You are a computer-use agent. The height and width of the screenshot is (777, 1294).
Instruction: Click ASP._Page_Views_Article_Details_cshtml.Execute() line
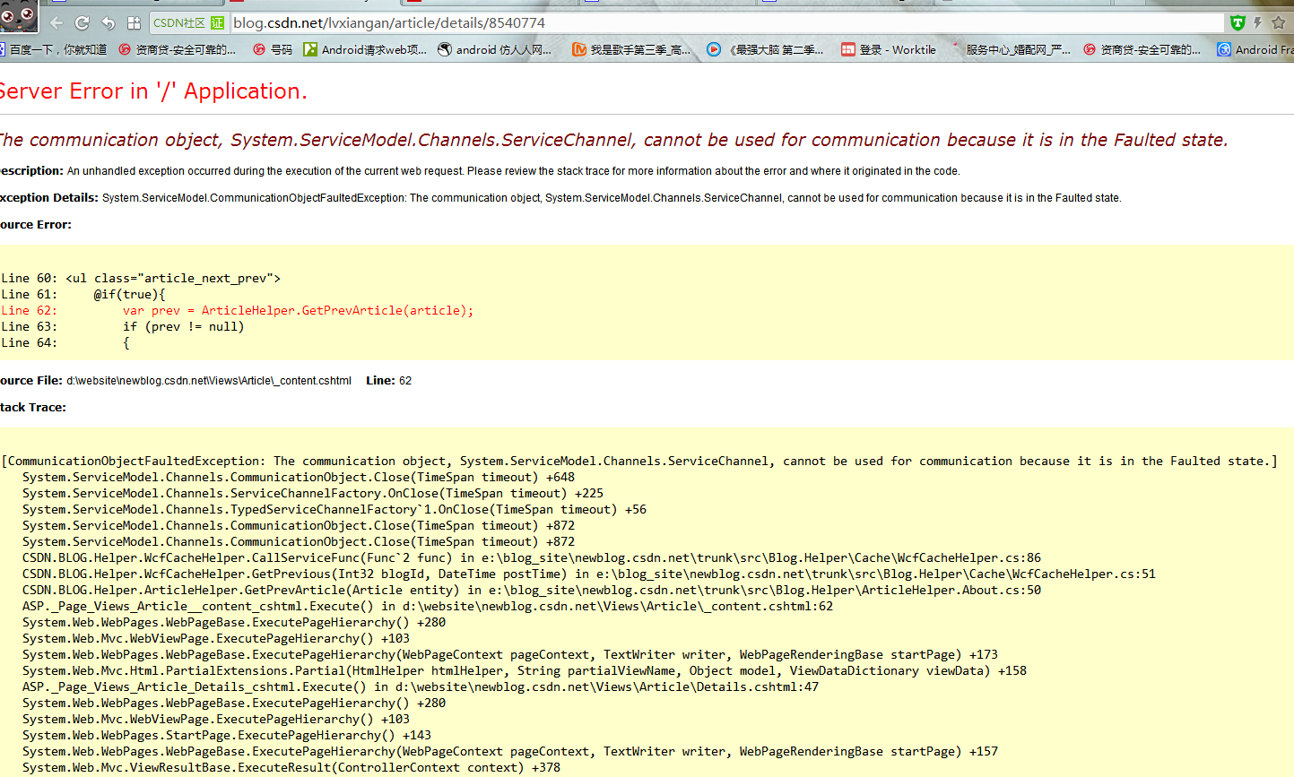pos(421,686)
